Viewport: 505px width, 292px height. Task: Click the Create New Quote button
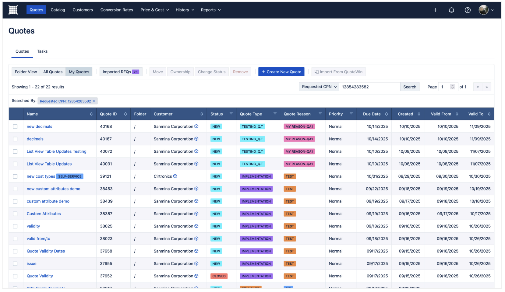281,72
